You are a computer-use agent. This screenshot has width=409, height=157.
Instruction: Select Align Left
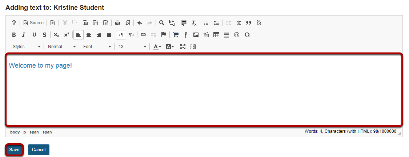coord(79,35)
